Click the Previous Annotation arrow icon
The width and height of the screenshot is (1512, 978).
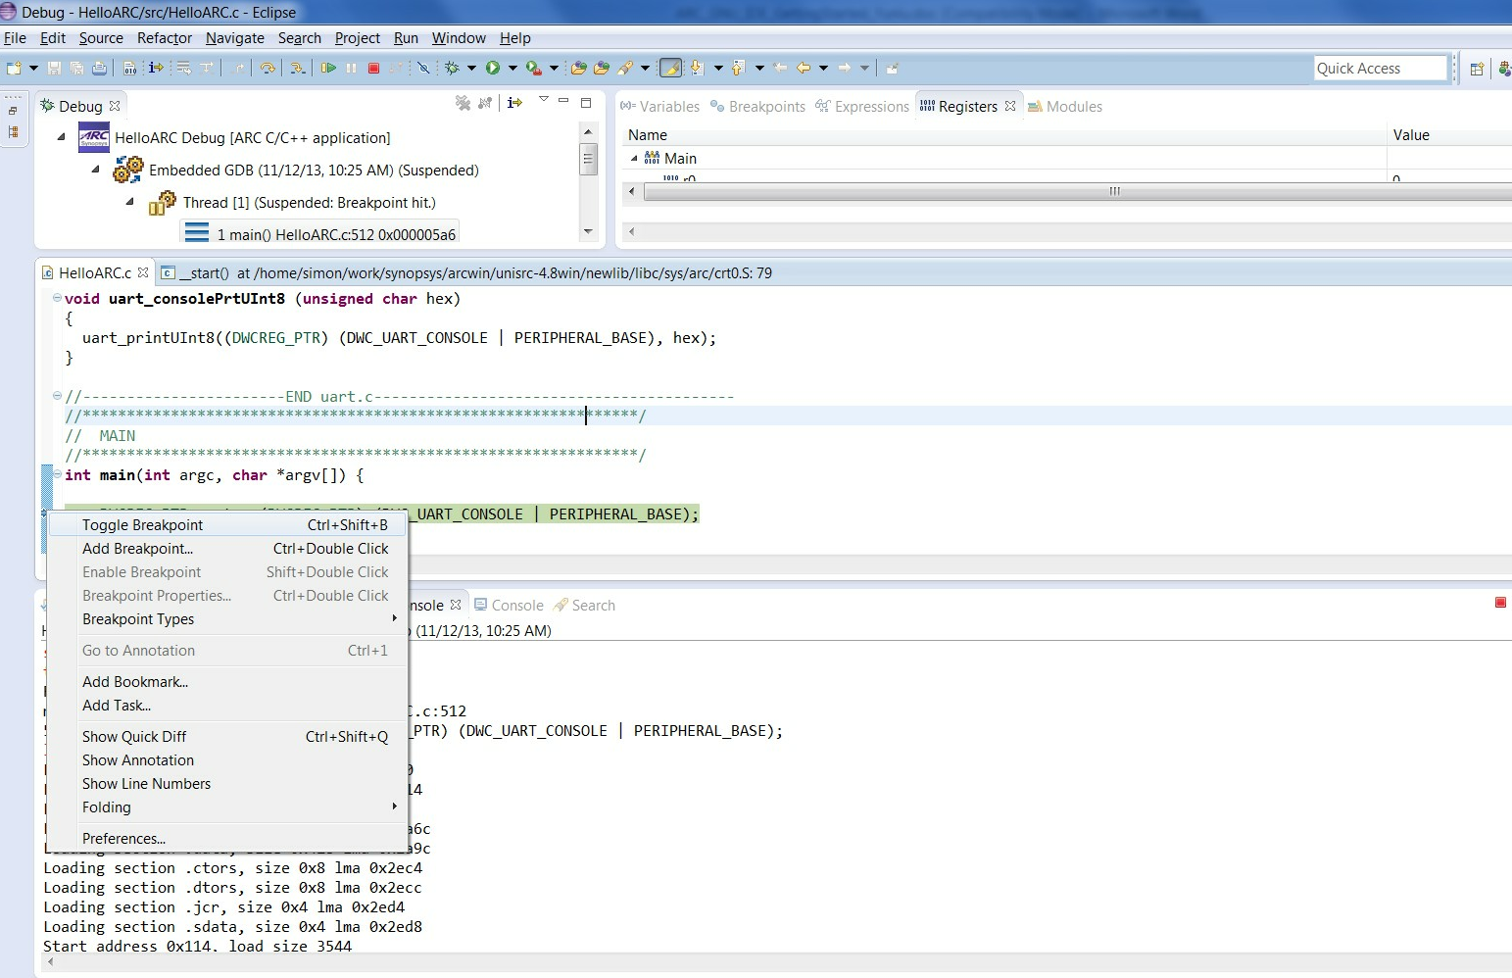[738, 68]
